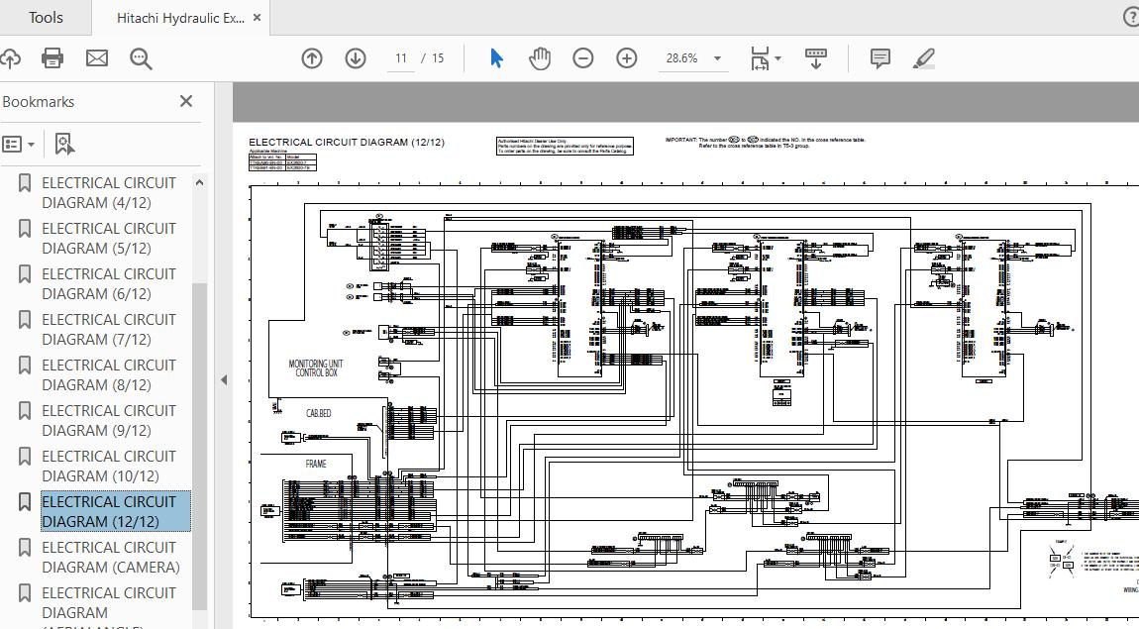The height and width of the screenshot is (629, 1139).
Task: Click the total pages 15 indicator
Action: pos(438,58)
